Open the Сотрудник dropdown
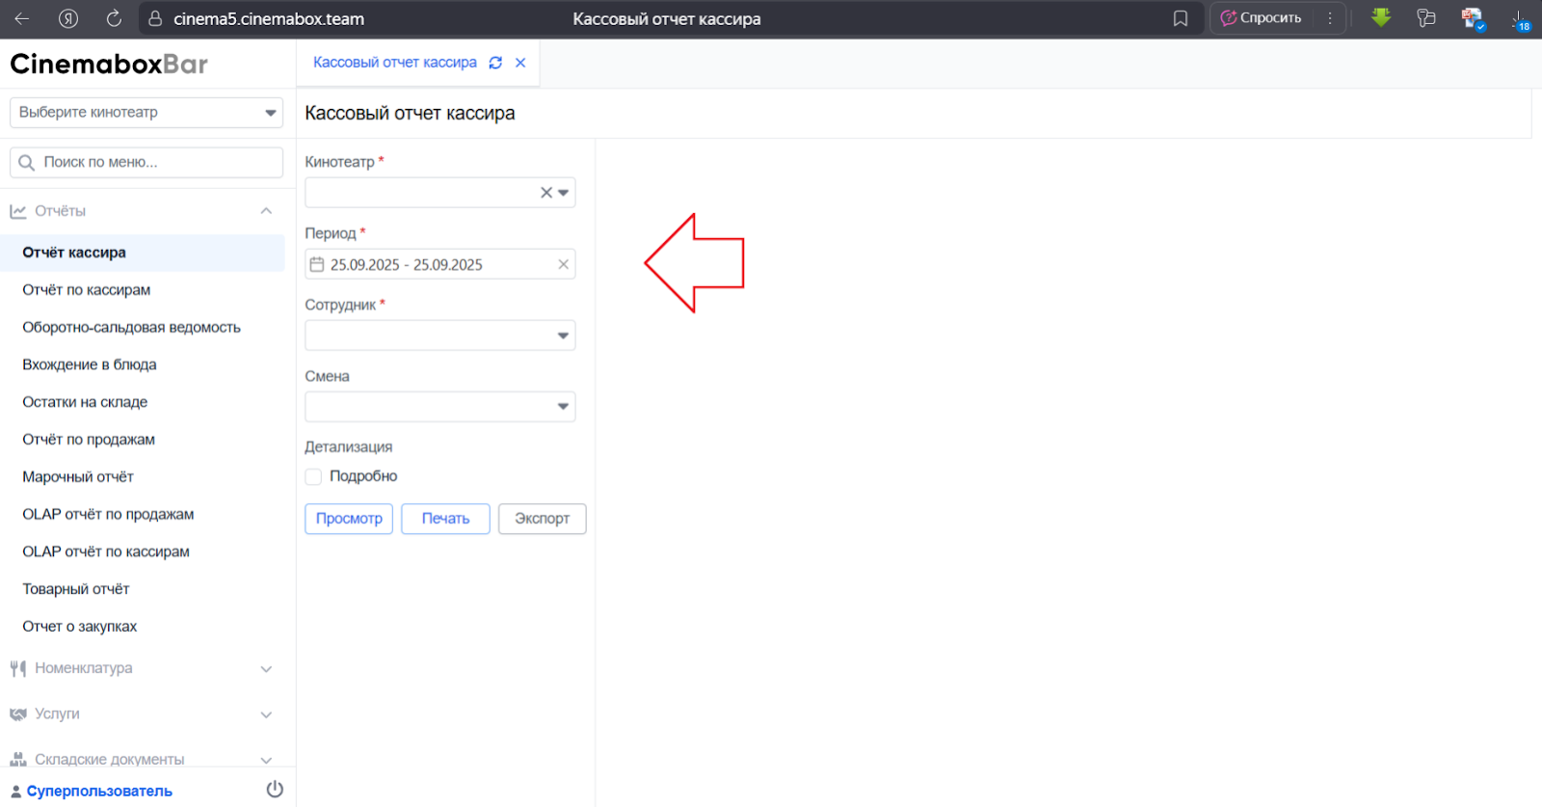1542x807 pixels. (x=440, y=336)
